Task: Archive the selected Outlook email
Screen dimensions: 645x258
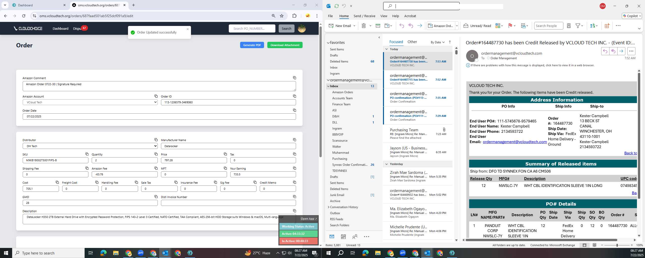Action: tap(378, 26)
